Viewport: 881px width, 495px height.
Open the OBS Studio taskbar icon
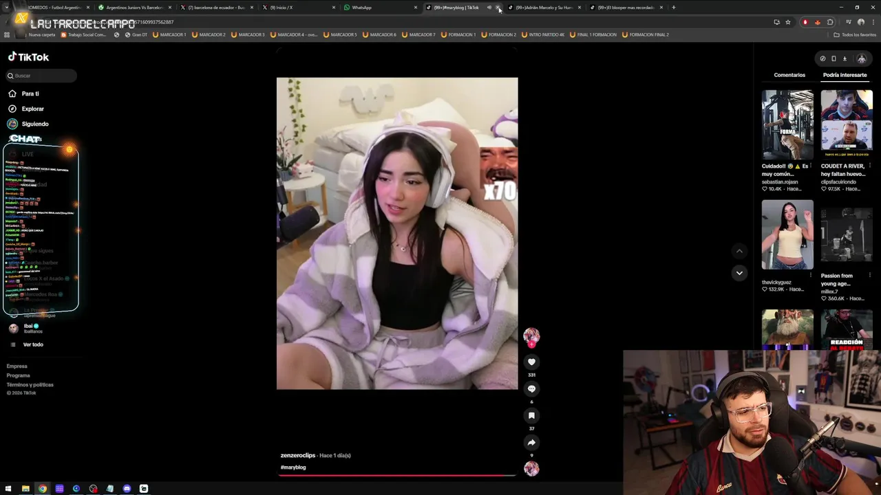93,489
